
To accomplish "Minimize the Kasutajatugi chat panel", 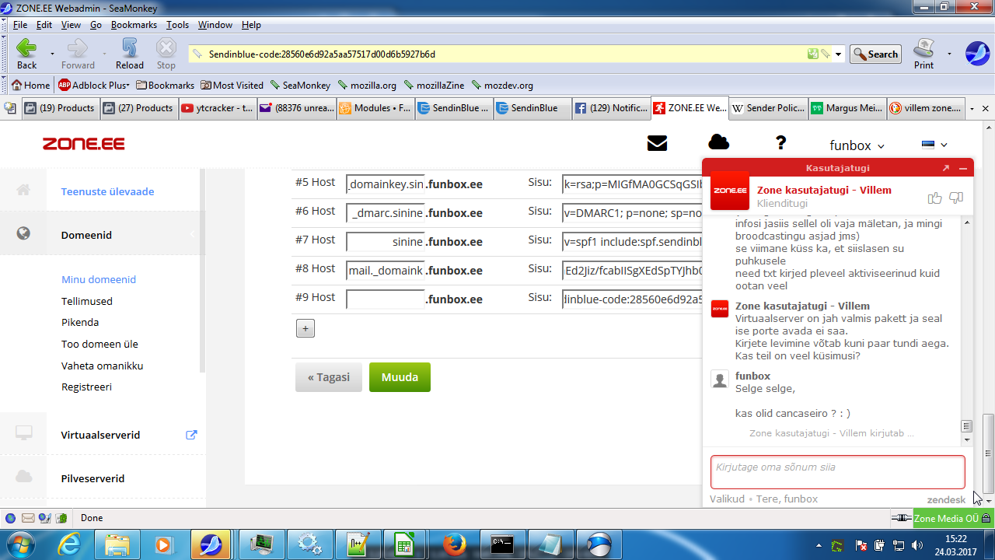I will coord(963,168).
